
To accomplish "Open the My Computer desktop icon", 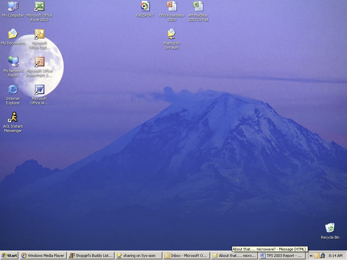I will pos(13,7).
